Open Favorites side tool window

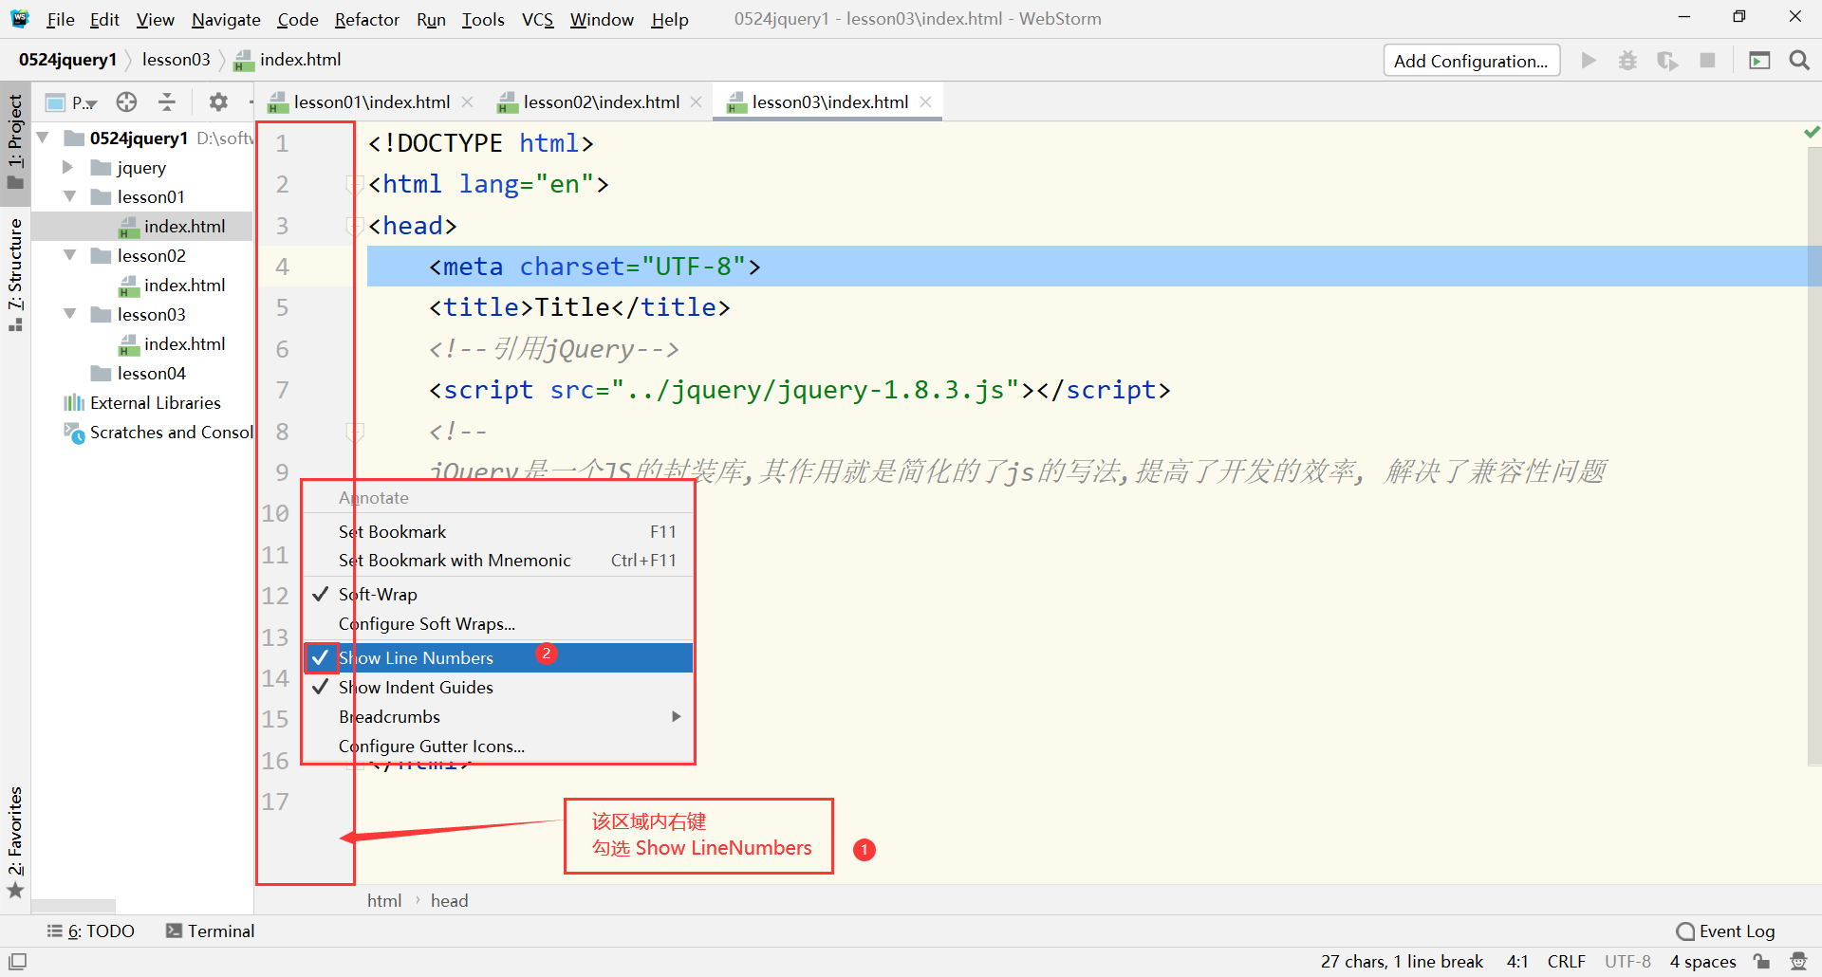click(15, 841)
